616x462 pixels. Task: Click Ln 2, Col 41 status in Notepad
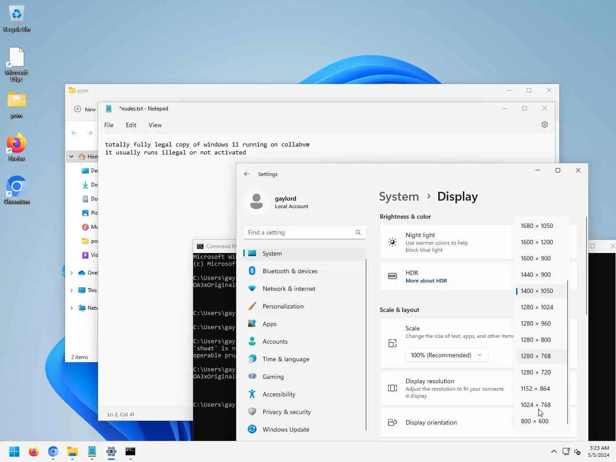pos(121,414)
